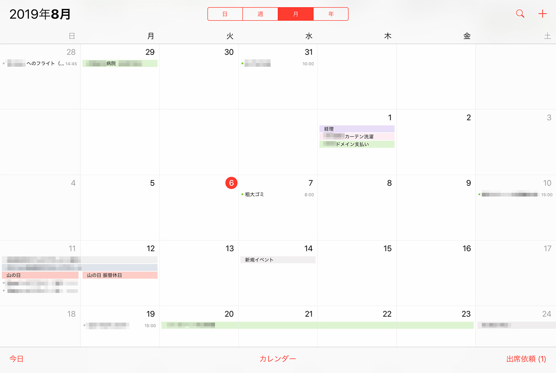Screen dimensions: 556x373
Task: Select the date 3 cell
Action: pos(516,142)
